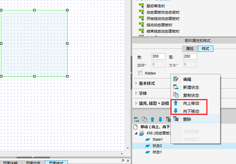This screenshot has height=164, width=236.
Task: Switch to the 样式 tab
Action: (205, 48)
